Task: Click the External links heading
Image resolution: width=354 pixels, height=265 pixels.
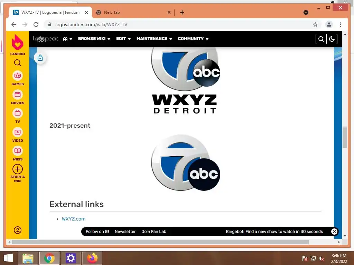Action: [x=76, y=204]
